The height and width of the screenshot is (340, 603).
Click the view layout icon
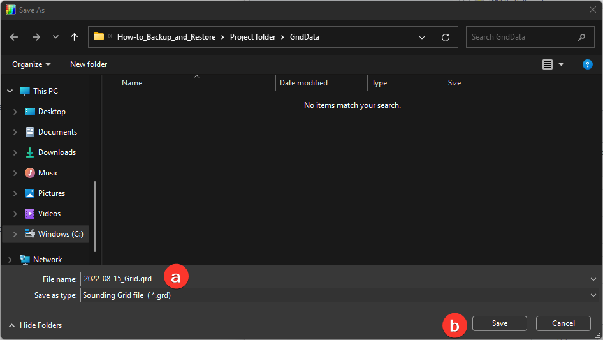coord(548,64)
